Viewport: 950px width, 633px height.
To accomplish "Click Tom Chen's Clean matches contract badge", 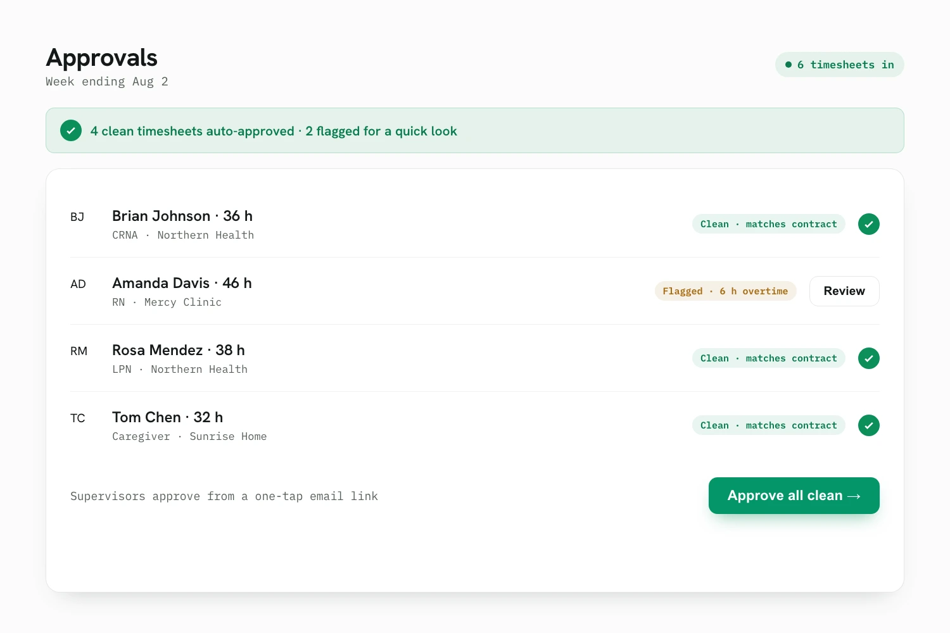I will (x=769, y=425).
